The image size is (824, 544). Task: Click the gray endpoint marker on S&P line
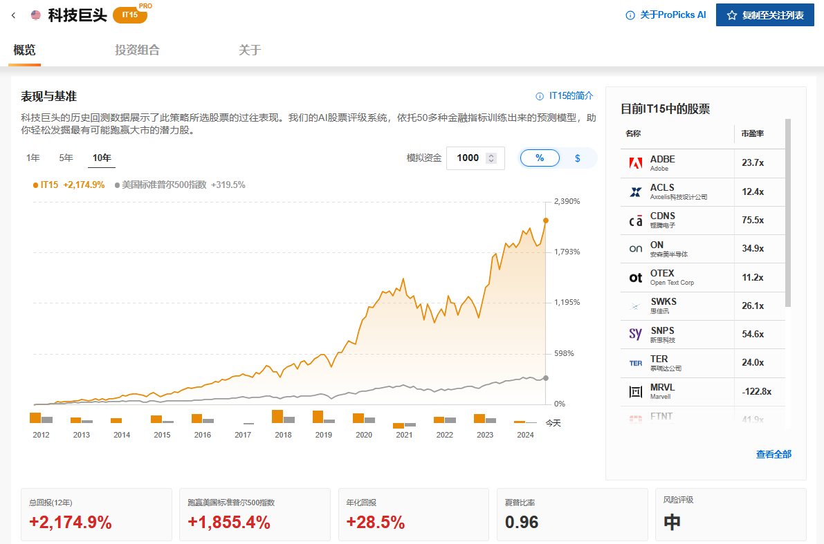(x=546, y=378)
